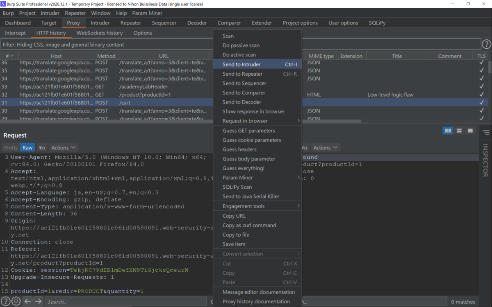Switch request view to Raw
Image resolution: width=492 pixels, height=307 pixels.
(27, 147)
